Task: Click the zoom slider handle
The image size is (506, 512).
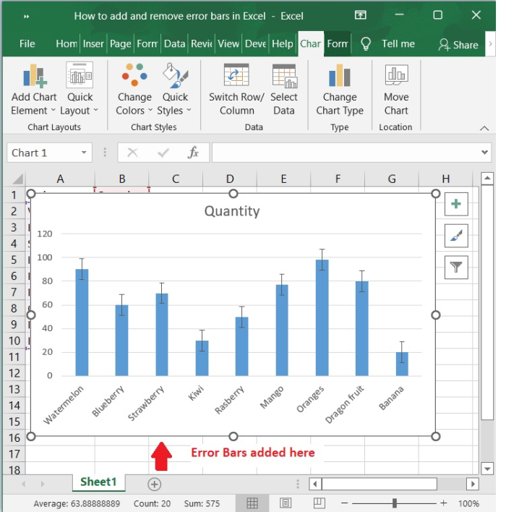Action: click(x=395, y=503)
